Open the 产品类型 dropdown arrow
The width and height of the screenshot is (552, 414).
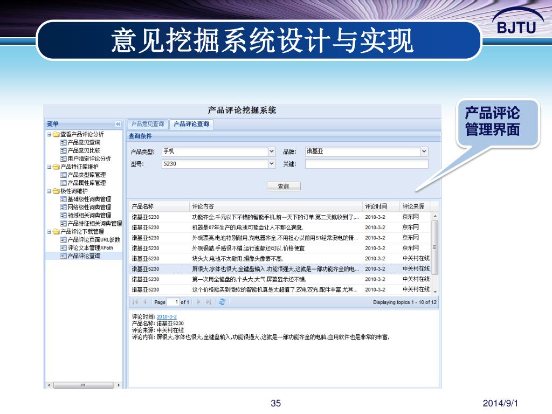tap(272, 151)
